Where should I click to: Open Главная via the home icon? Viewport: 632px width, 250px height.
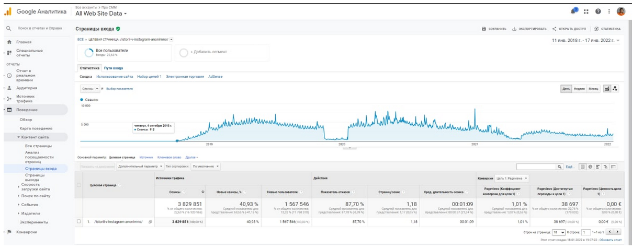click(x=9, y=42)
